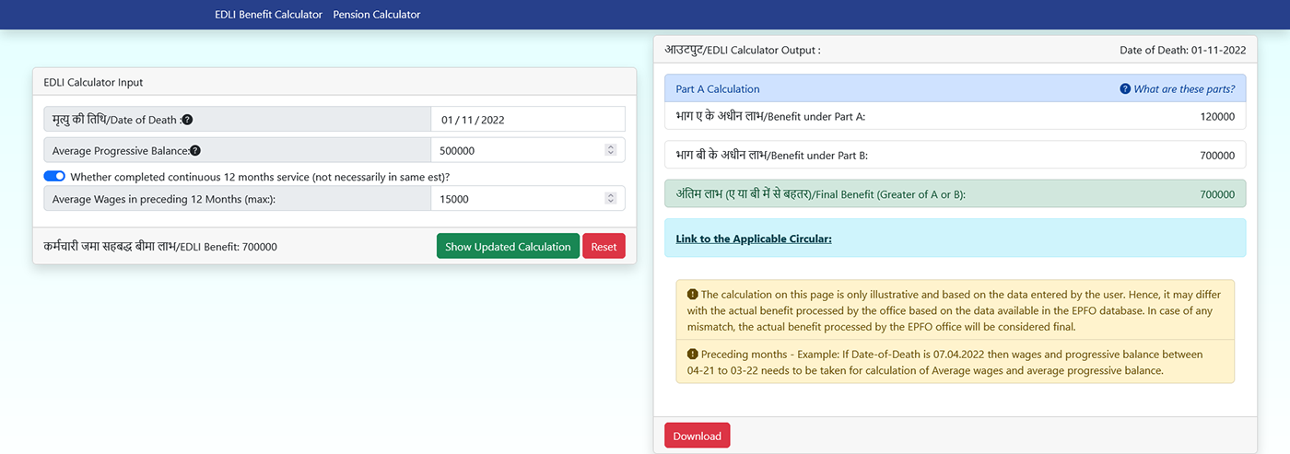The height and width of the screenshot is (454, 1290).
Task: Open the Link to the Applicable Circular
Action: tap(754, 239)
